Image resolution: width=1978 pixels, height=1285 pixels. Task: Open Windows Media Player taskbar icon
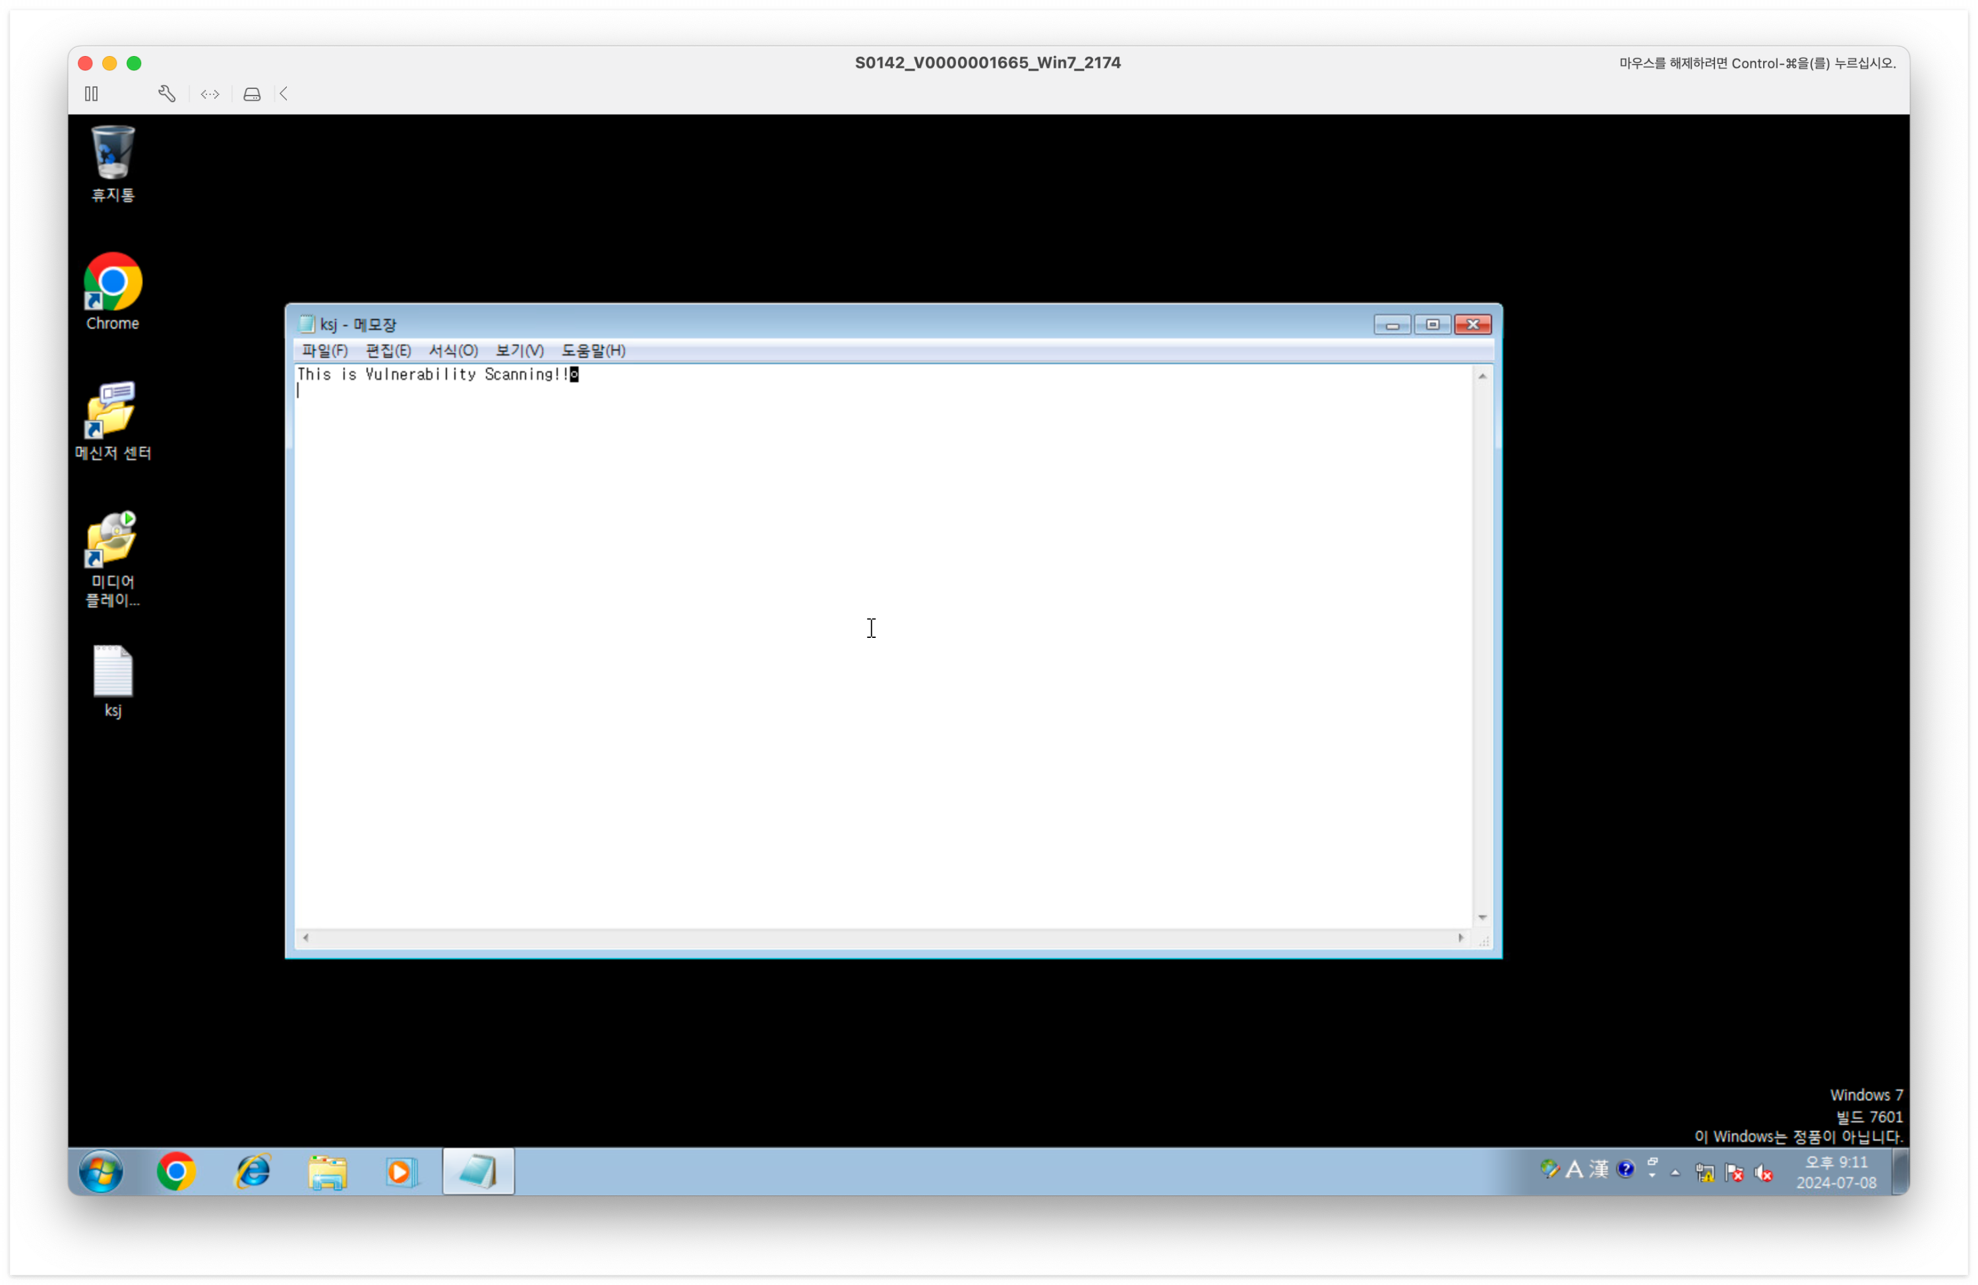(x=401, y=1171)
